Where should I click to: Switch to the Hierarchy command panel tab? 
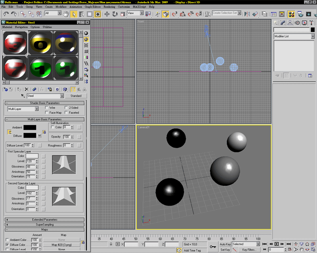[290, 23]
